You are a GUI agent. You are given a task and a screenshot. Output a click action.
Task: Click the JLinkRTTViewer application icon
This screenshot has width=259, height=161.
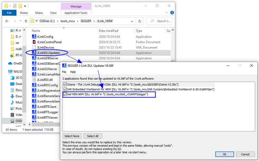tap(34, 118)
